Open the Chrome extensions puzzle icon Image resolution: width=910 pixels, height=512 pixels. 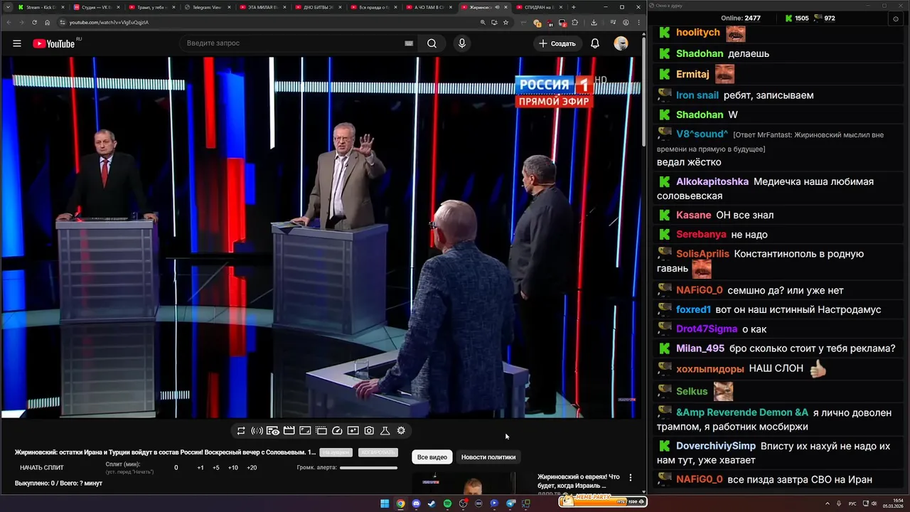point(574,22)
